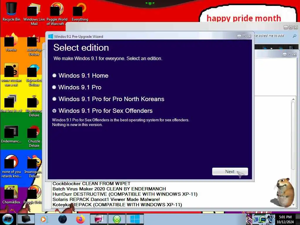Viewport: 300px width, 225px height.
Task: Click the Windos logo in wizard title bar
Action: pyautogui.click(x=50, y=36)
